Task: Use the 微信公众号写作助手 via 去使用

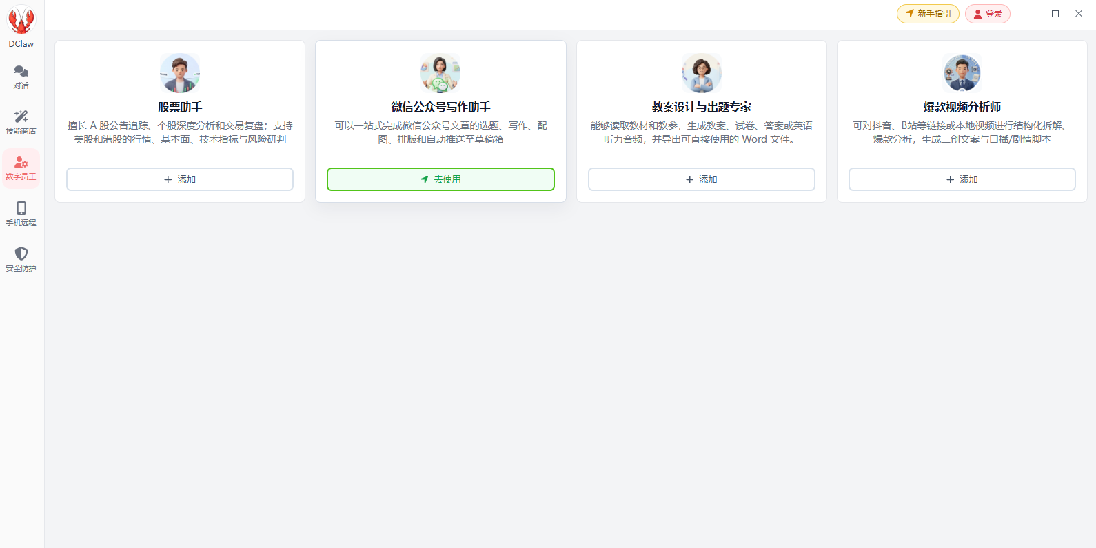Action: [x=440, y=179]
